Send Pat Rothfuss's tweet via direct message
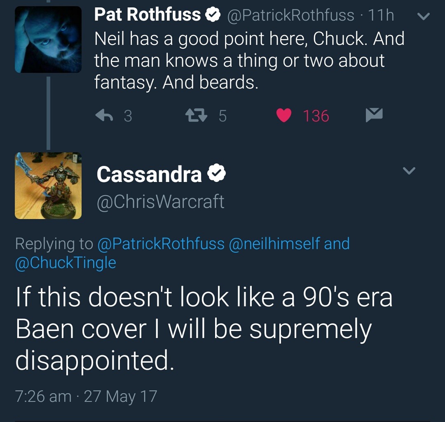The height and width of the screenshot is (422, 445). [x=374, y=115]
